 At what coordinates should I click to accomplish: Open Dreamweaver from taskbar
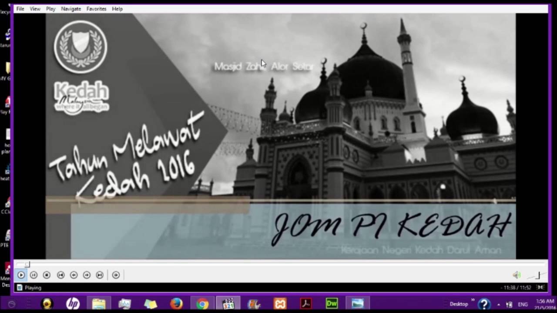tap(332, 303)
